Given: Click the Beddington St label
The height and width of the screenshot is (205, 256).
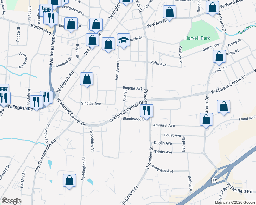Looking at the screenshot, I should tap(83, 169).
